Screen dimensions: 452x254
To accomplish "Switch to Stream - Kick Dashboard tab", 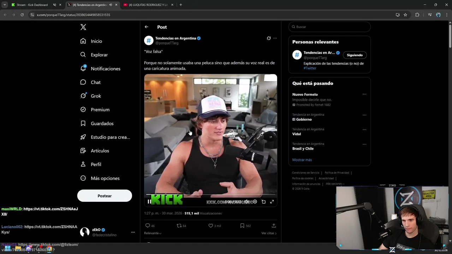I will point(32,5).
